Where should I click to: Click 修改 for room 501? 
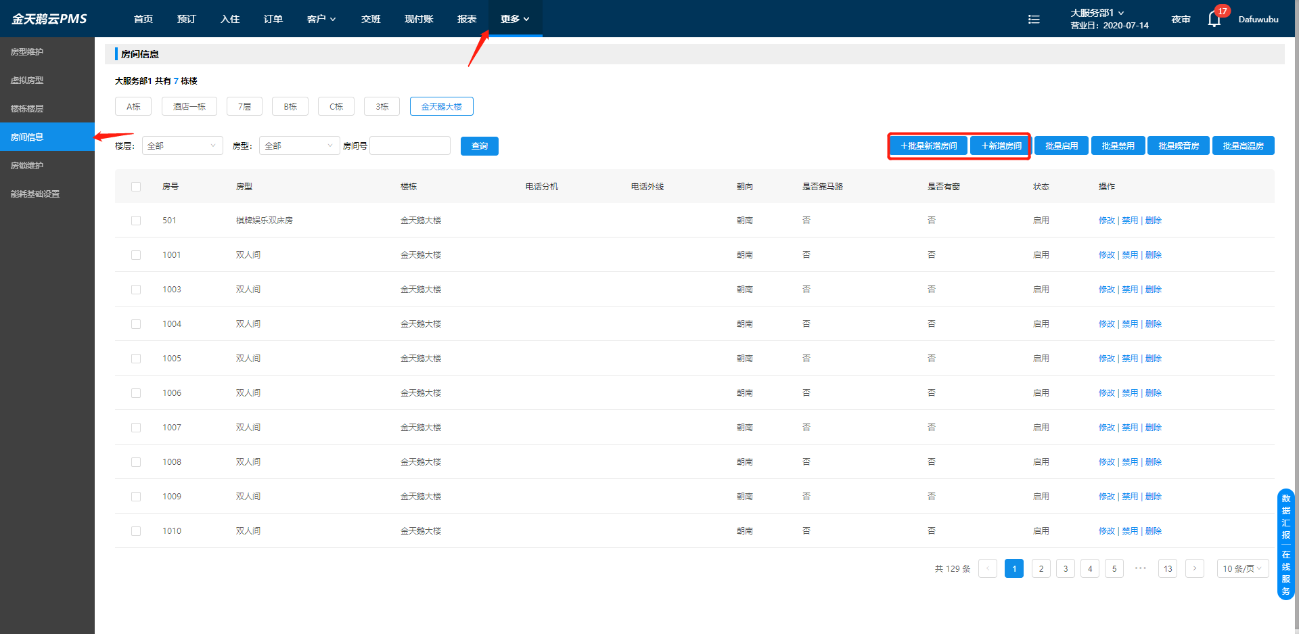tap(1107, 221)
